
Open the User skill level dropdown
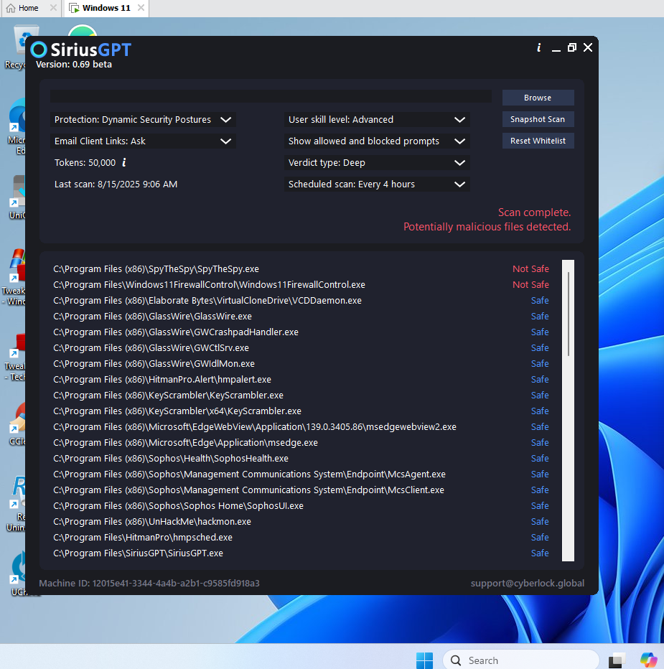[377, 119]
